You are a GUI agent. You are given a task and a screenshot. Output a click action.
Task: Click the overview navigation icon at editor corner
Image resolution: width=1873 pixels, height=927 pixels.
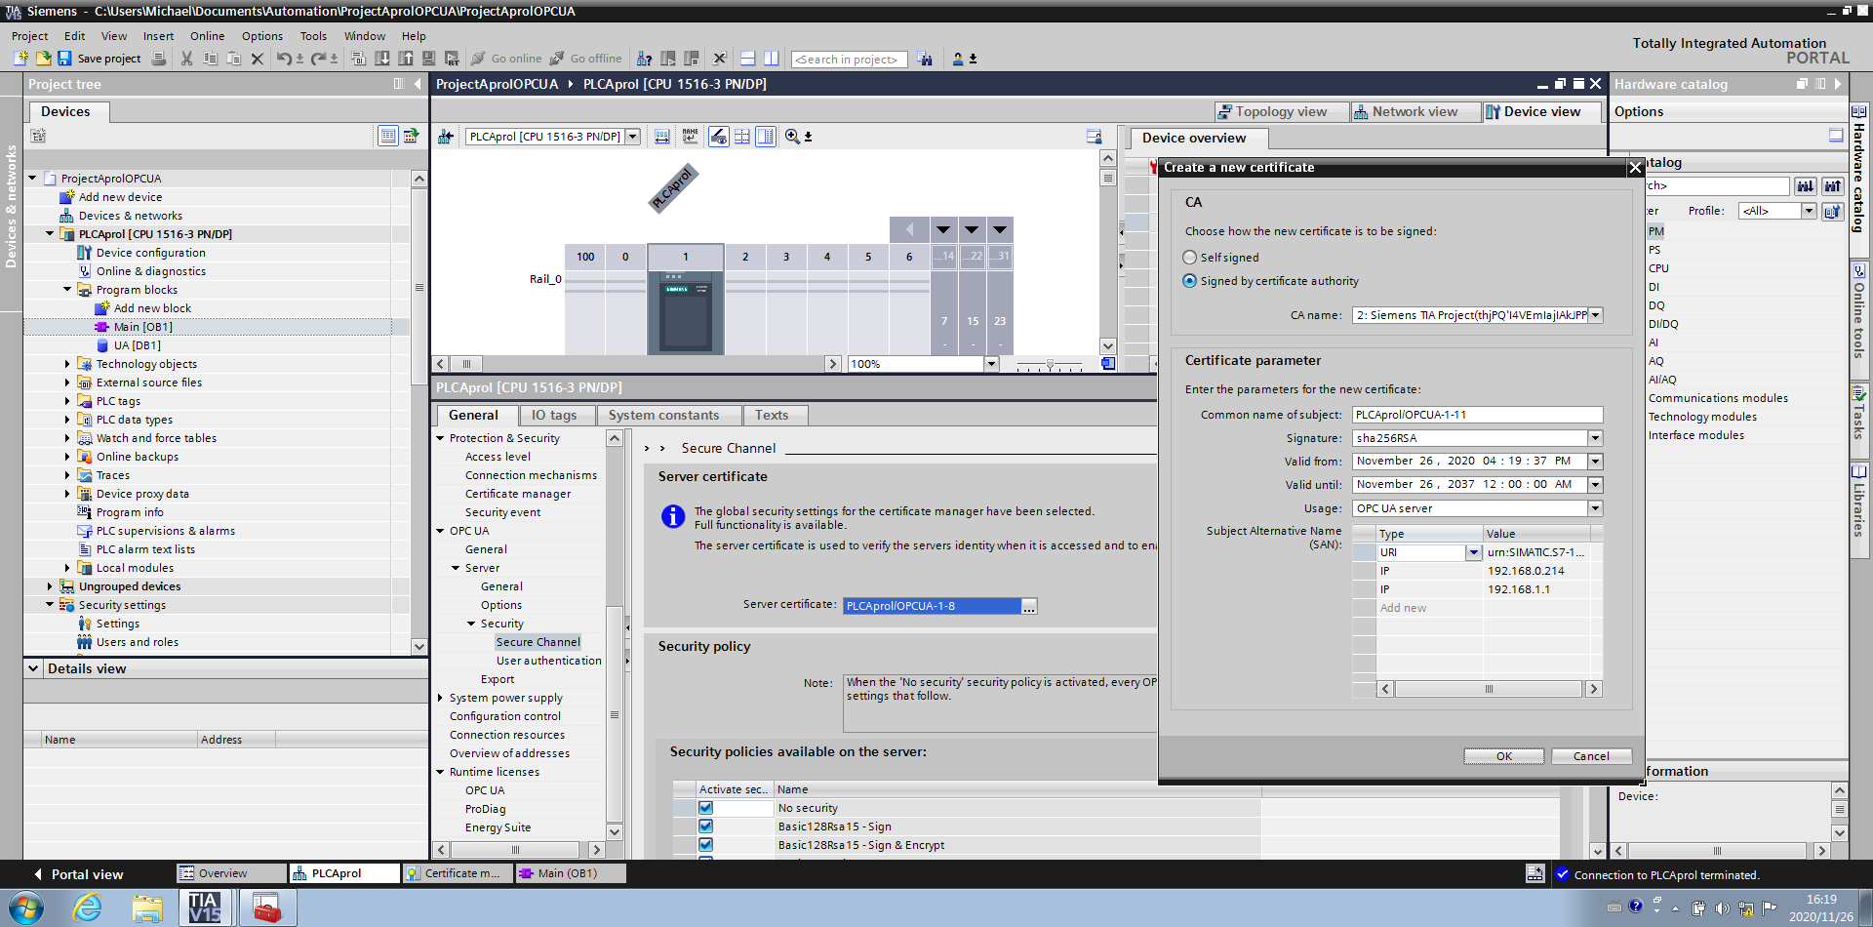coord(1108,364)
